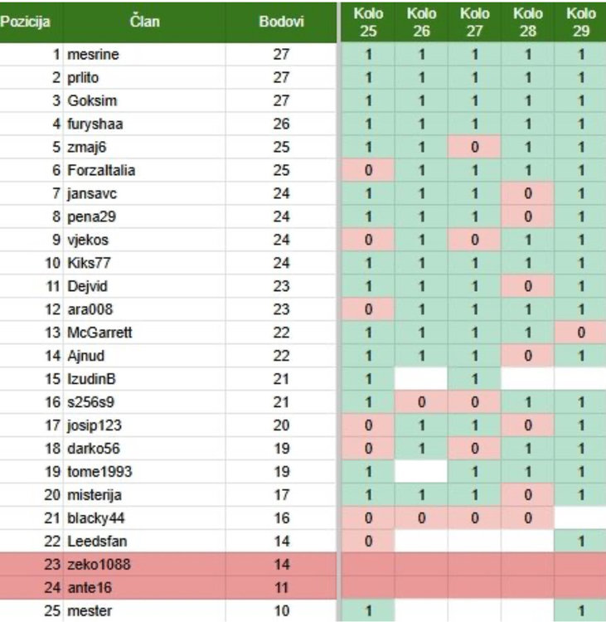Select the red-highlighted ante16 name cell
Screen dimensions: 606x622
pos(91,588)
